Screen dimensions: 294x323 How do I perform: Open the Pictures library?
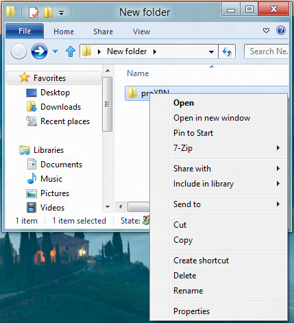[x=55, y=193]
